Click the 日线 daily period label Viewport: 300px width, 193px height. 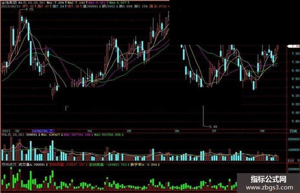point(293,131)
